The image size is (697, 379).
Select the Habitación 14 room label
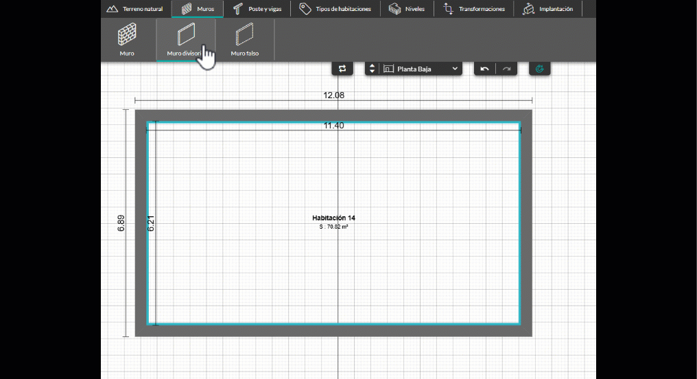click(x=333, y=218)
